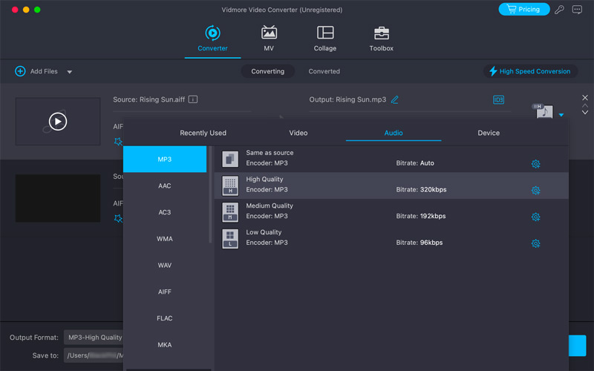
Task: Click the Medium Quality M preset icon
Action: [230, 212]
